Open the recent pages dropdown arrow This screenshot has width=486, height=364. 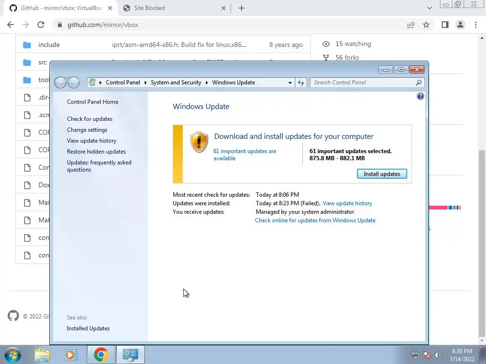(x=83, y=82)
